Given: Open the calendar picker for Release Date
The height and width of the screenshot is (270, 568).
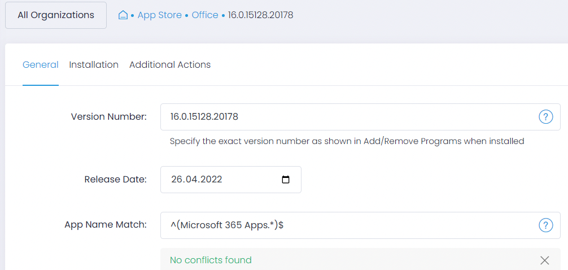Looking at the screenshot, I should (286, 180).
